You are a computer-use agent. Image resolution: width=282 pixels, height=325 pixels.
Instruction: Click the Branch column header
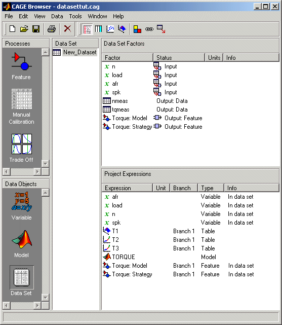(x=184, y=188)
